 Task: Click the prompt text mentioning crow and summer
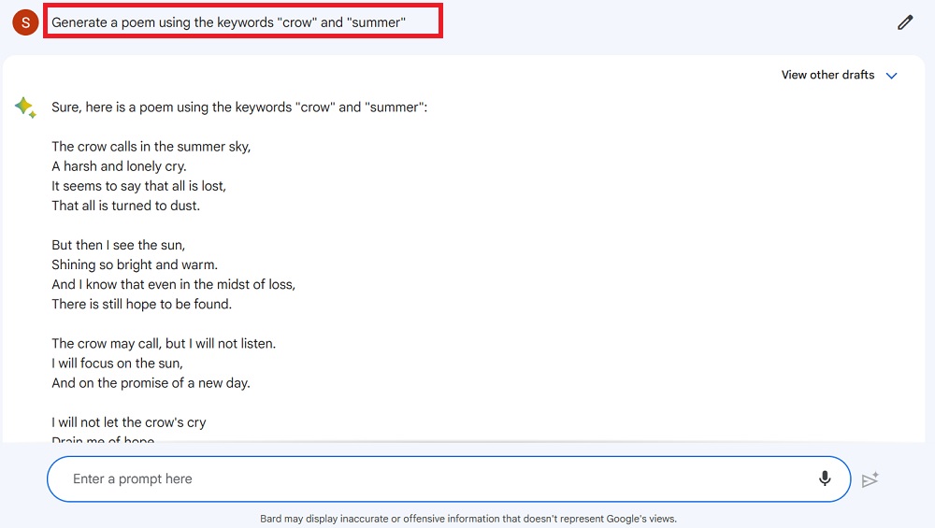click(x=228, y=22)
